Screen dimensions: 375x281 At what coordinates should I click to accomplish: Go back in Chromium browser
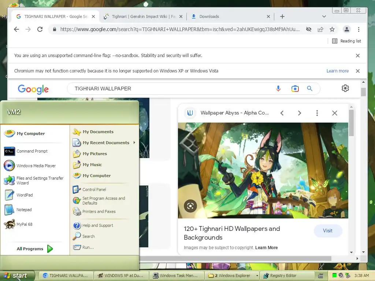coord(16,29)
